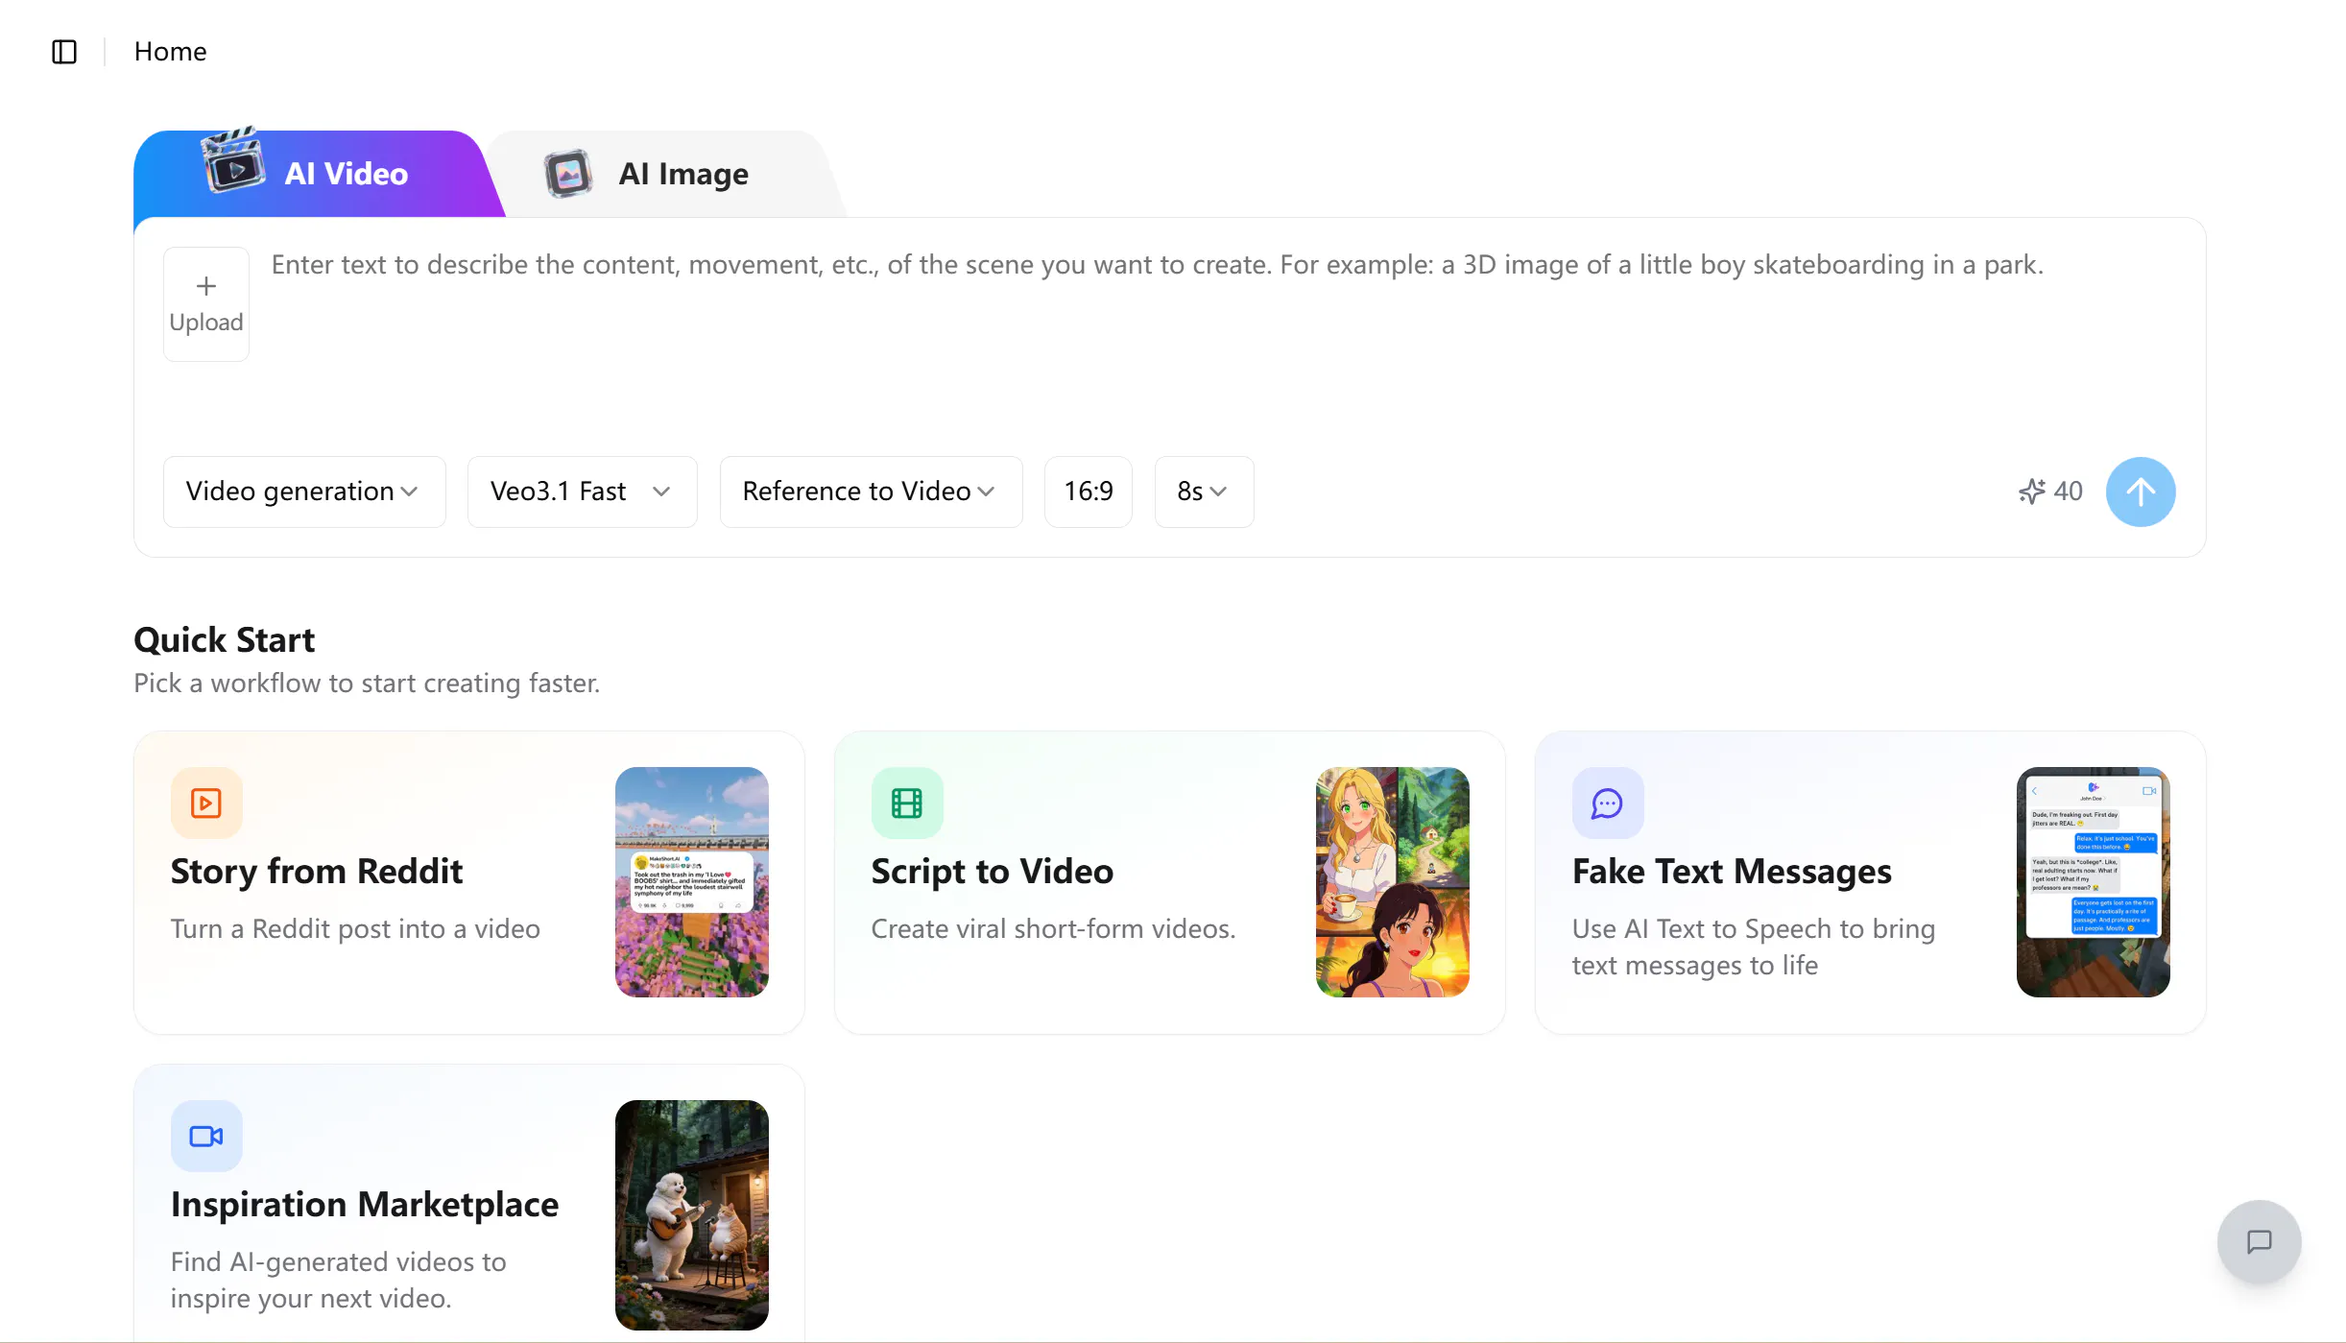
Task: Click the AI Video clapperboard icon
Action: [x=233, y=161]
